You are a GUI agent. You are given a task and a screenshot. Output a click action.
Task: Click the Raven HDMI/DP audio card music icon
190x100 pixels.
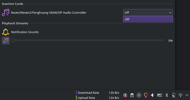[x=6, y=12]
